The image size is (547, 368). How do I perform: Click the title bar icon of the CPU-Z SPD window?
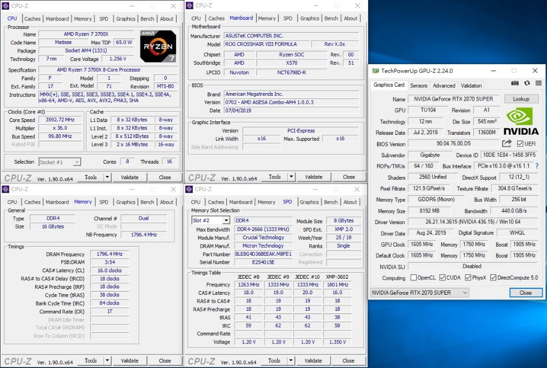189,189
